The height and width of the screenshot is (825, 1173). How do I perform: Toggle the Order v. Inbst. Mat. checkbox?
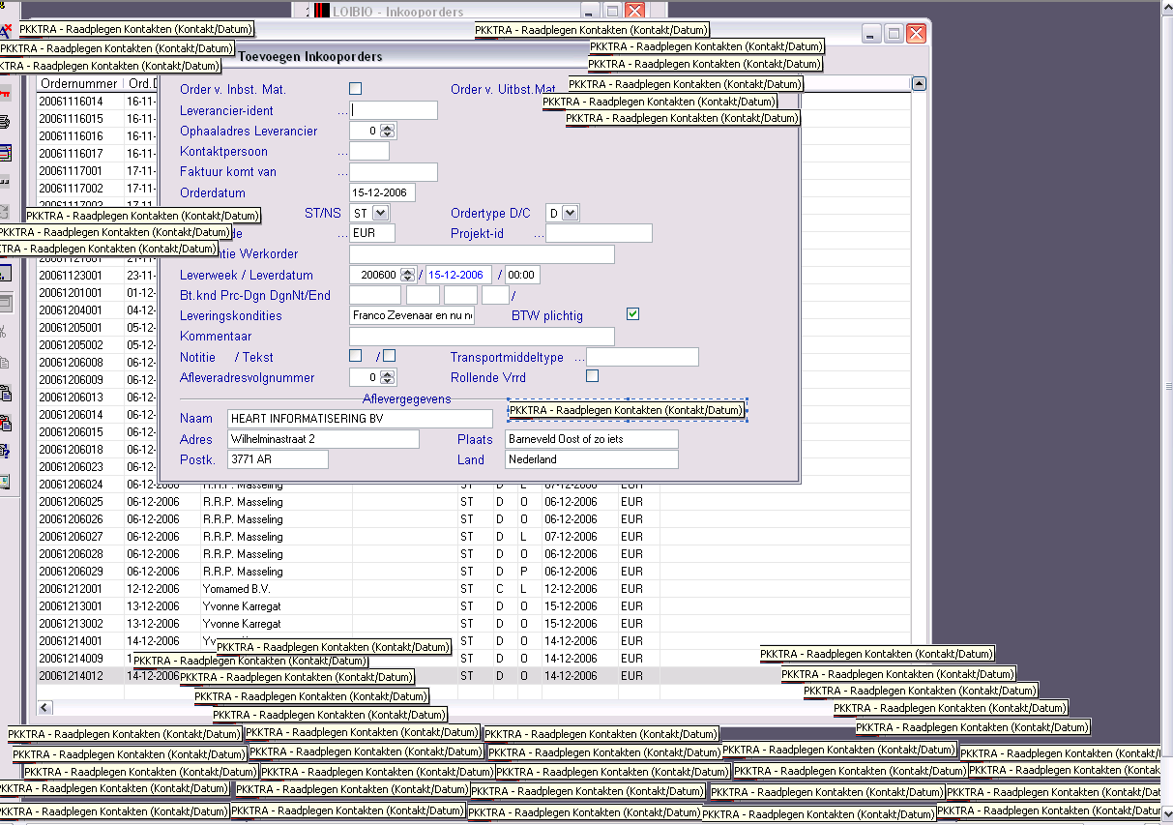coord(355,89)
